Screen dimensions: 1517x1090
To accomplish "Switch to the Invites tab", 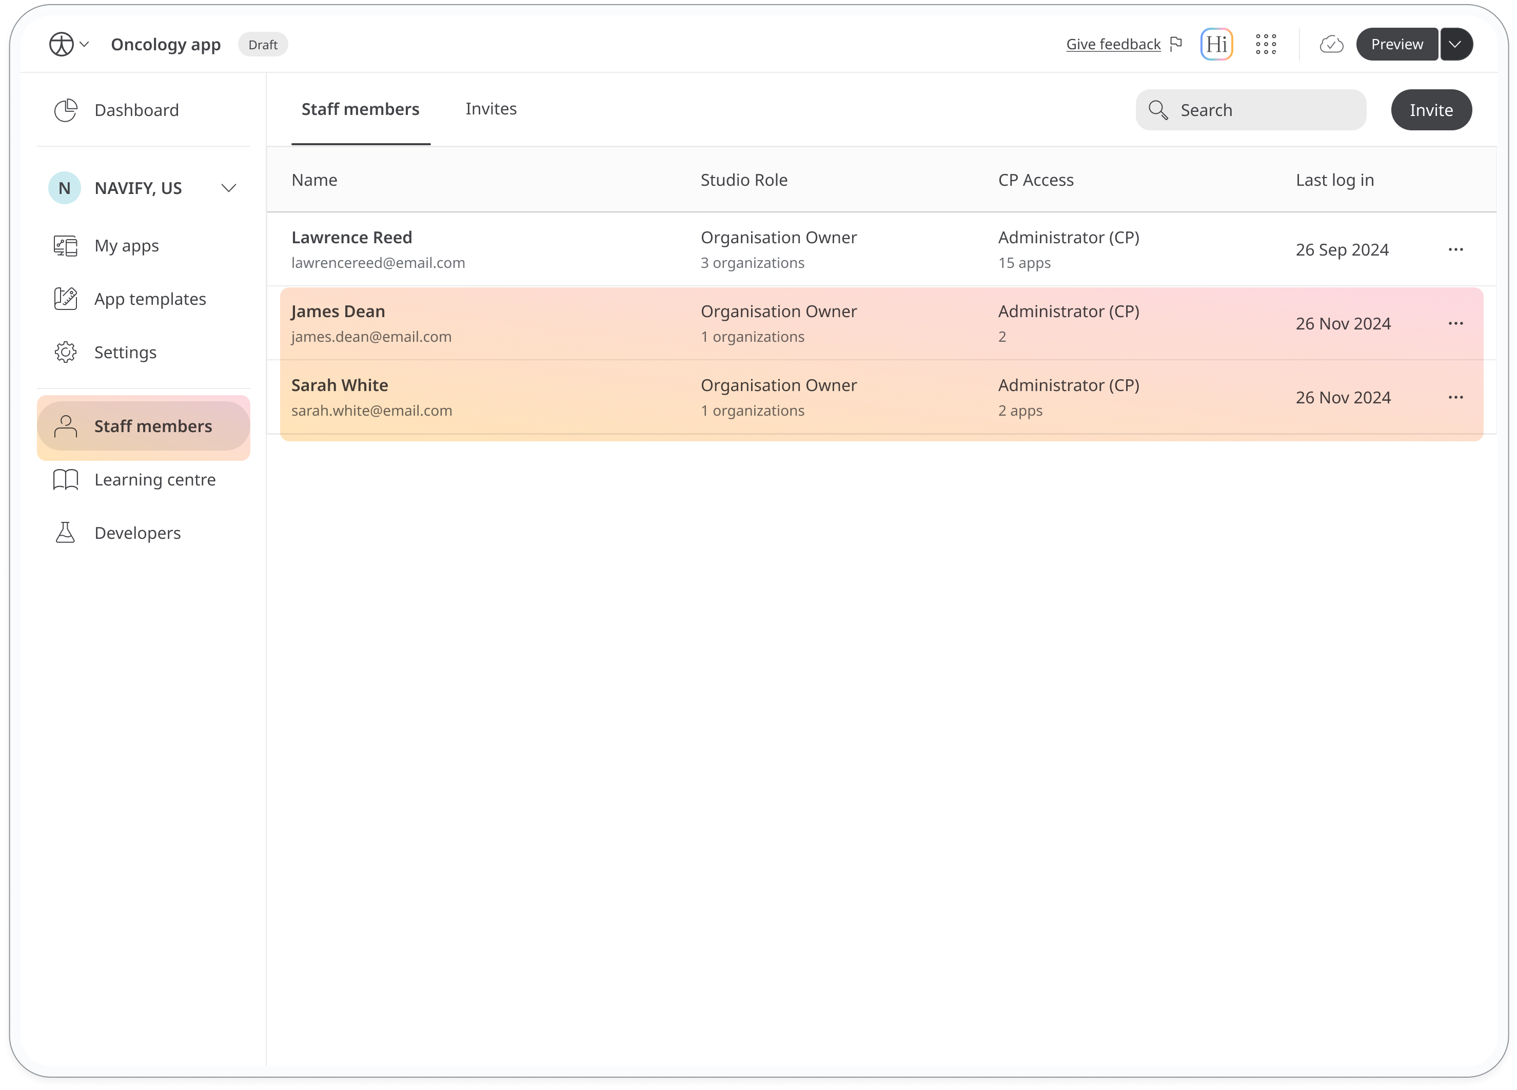I will click(491, 108).
